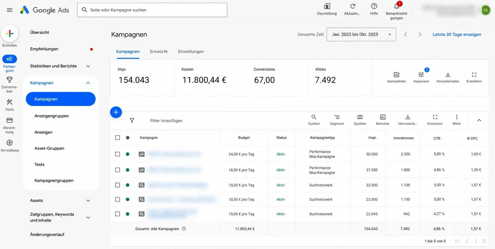
Task: Click the account avatar icon
Action: click(x=486, y=10)
